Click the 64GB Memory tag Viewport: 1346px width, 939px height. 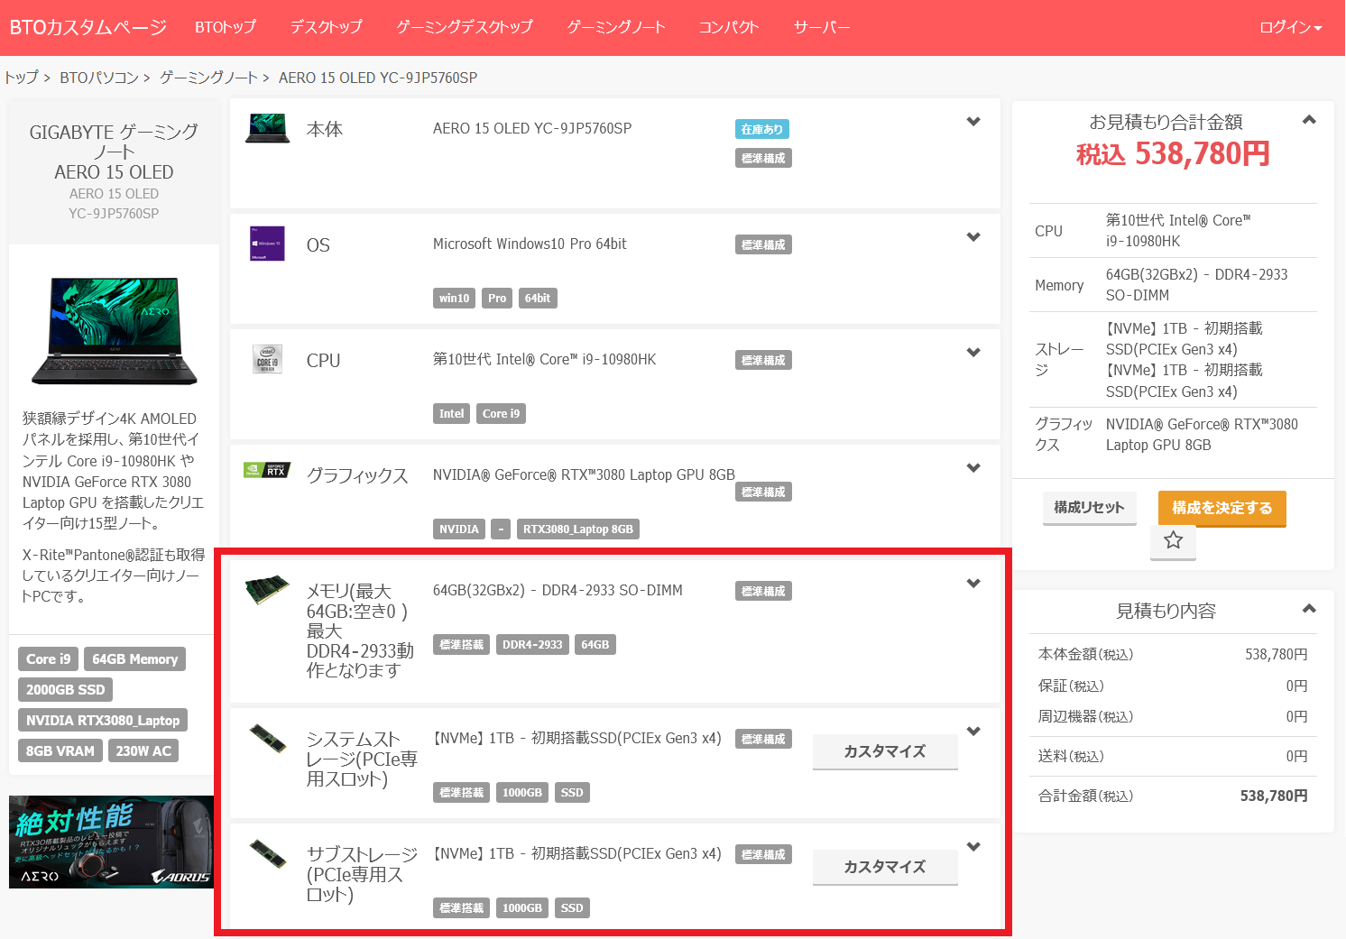pyautogui.click(x=135, y=659)
